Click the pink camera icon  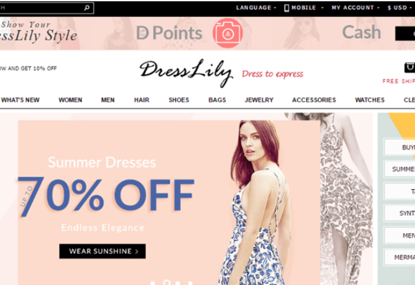click(x=228, y=33)
